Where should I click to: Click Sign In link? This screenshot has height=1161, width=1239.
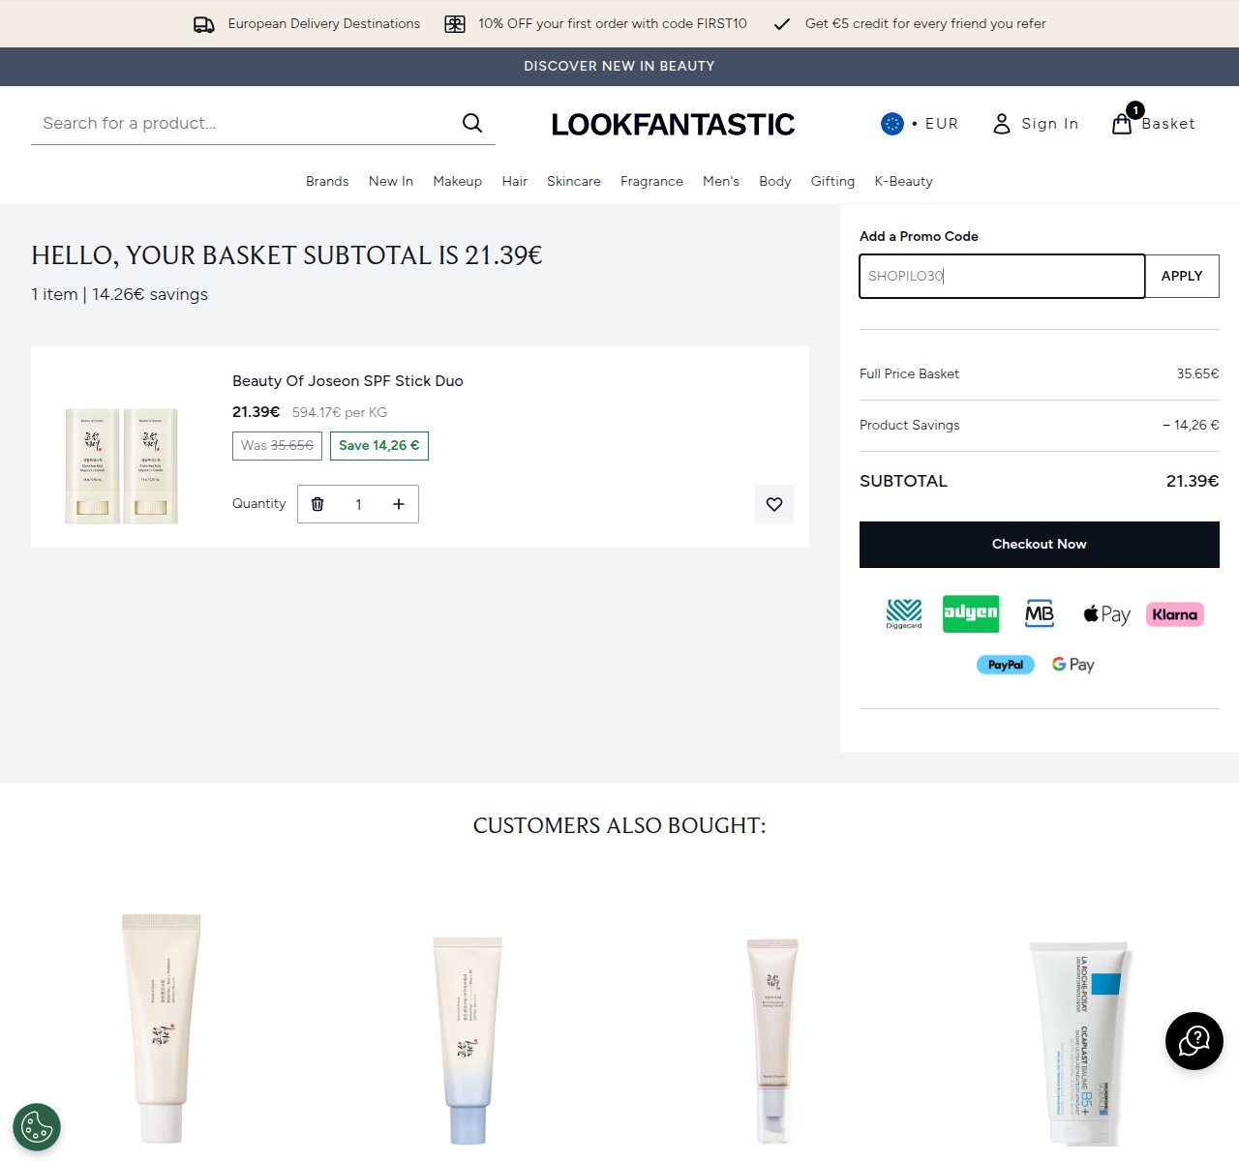point(1050,124)
